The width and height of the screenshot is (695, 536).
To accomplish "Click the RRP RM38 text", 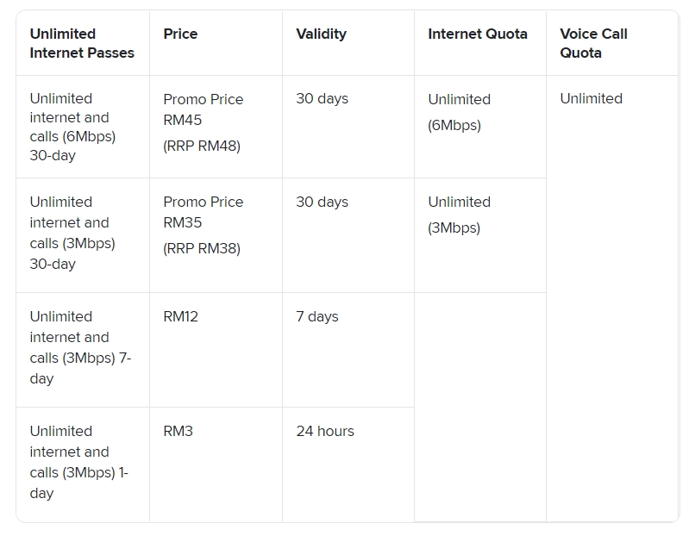I will tap(202, 248).
